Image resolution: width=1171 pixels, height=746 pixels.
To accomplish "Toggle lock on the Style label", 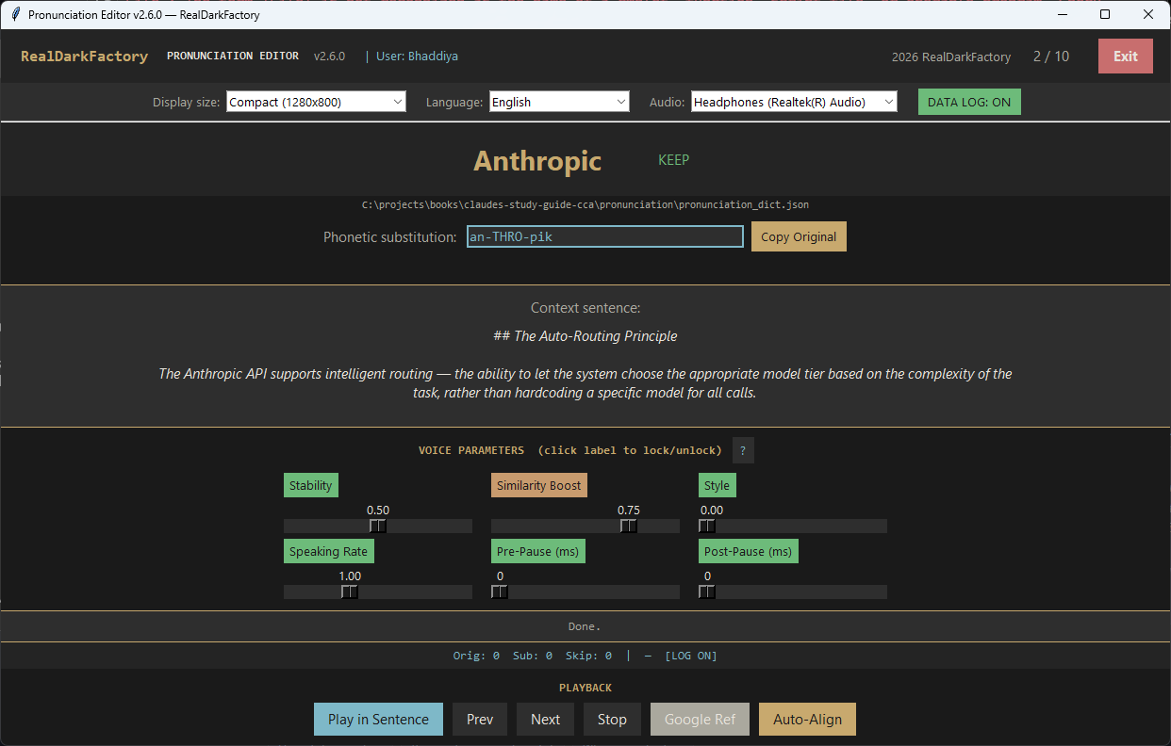I will pyautogui.click(x=717, y=485).
